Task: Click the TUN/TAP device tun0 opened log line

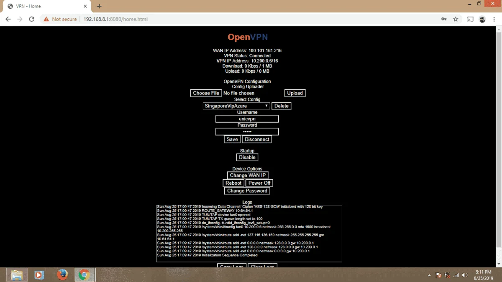Action: coord(204,215)
